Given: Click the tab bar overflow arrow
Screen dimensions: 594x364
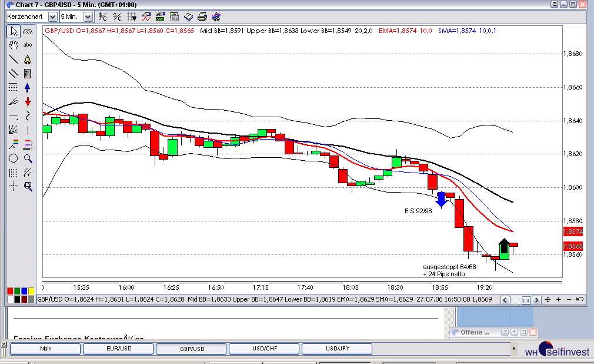Looking at the screenshot, I should (514, 348).
